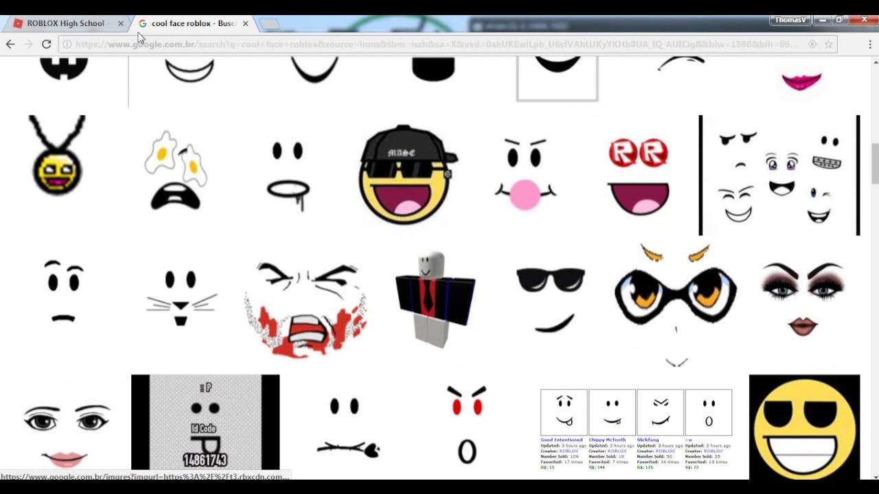Image resolution: width=879 pixels, height=494 pixels.
Task: Select the red-eyed face with O mouth
Action: 467,425
